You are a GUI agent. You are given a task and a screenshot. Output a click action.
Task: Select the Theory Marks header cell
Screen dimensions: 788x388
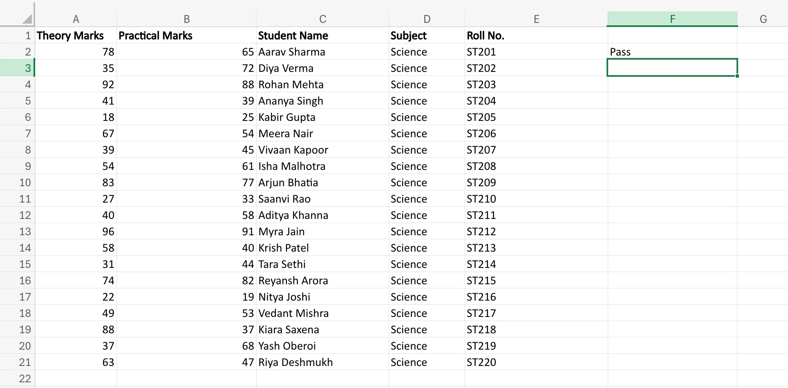(76, 36)
